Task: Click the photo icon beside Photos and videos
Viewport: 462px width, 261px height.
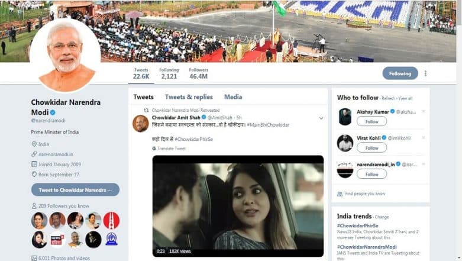Action: (34, 259)
